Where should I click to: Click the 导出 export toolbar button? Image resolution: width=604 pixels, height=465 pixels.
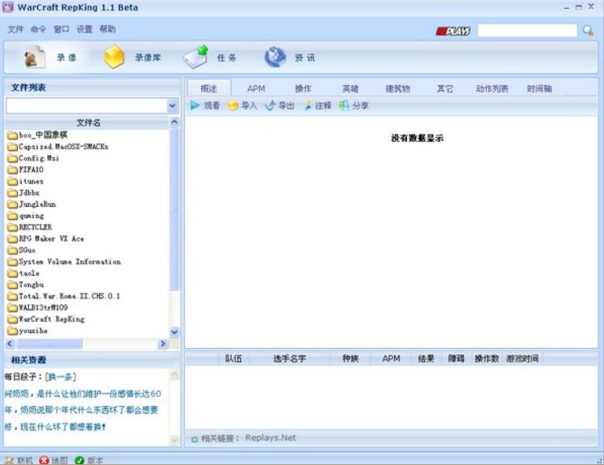pyautogui.click(x=279, y=105)
